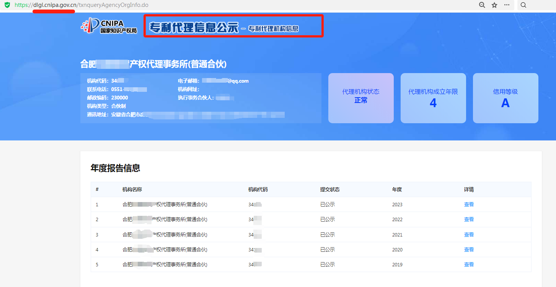Click the green security shield icon
The width and height of the screenshot is (556, 287).
coord(7,5)
